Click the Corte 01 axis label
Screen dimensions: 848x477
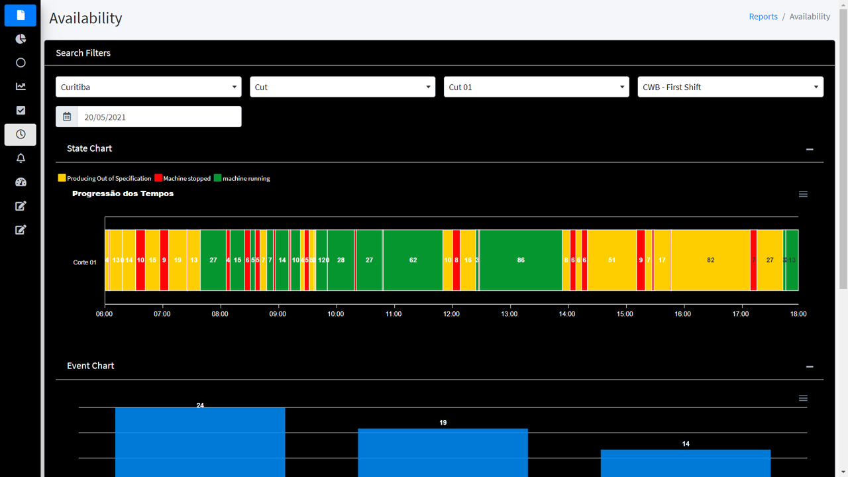tap(85, 262)
